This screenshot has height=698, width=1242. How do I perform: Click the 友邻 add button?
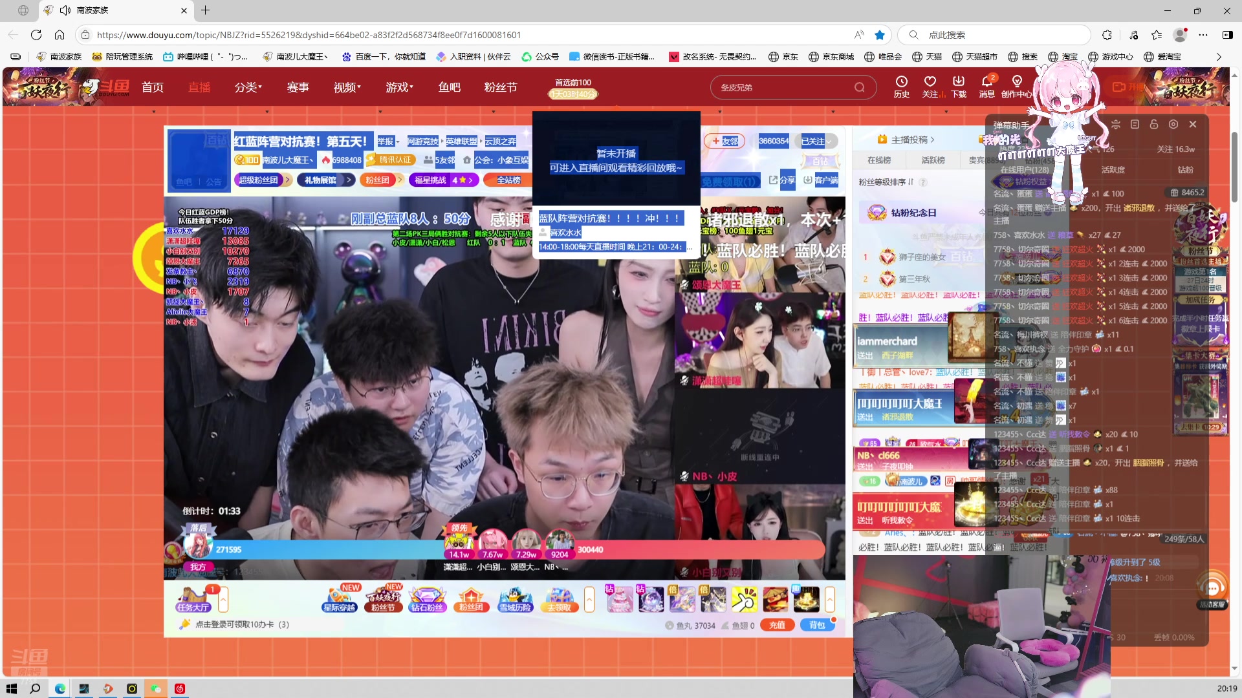pyautogui.click(x=725, y=141)
